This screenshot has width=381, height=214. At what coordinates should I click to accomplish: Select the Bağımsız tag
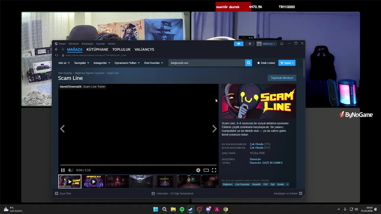[228, 184]
